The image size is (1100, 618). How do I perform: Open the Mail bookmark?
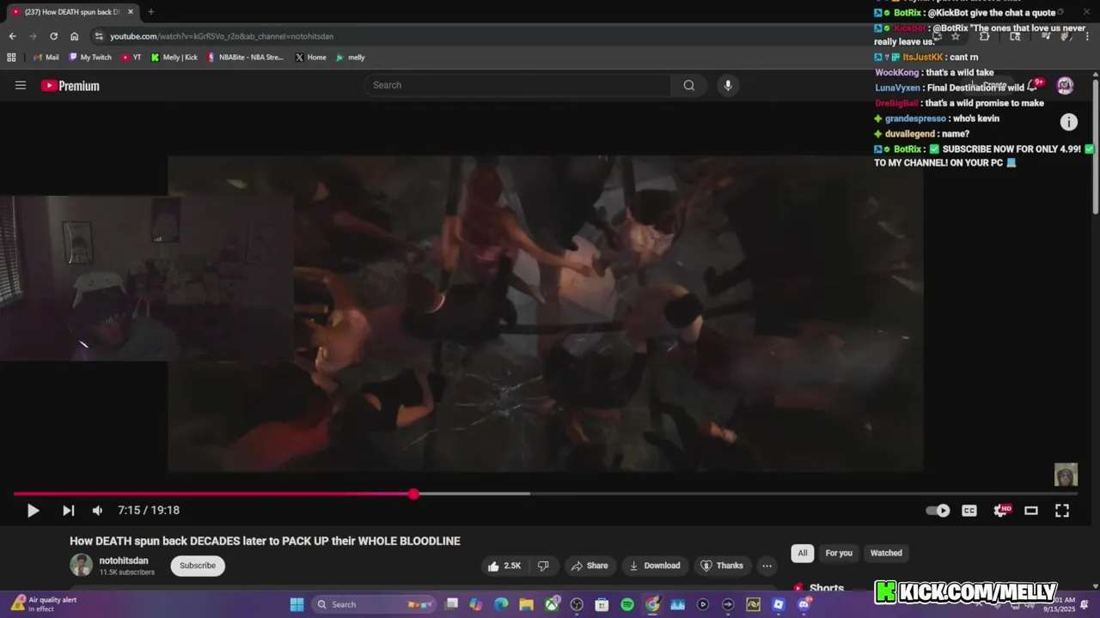(46, 58)
